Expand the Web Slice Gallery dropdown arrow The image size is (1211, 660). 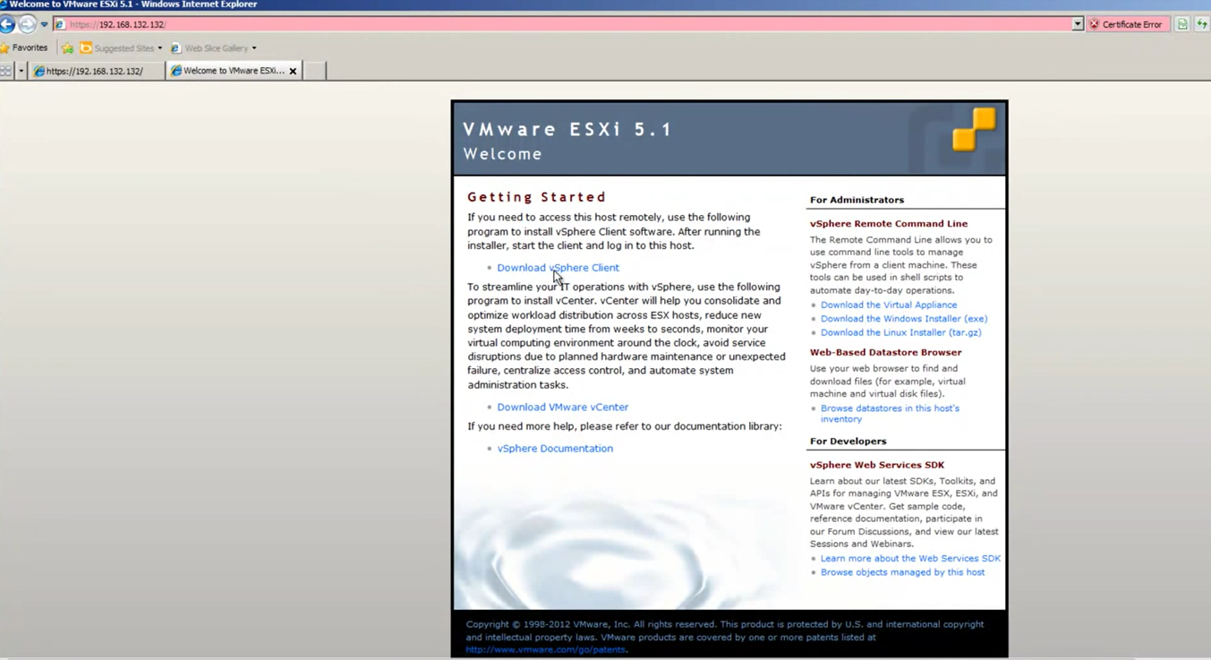click(x=254, y=48)
